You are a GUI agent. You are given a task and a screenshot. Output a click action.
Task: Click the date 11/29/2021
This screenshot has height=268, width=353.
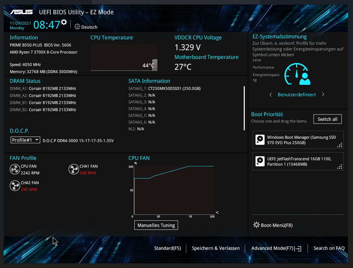point(20,23)
